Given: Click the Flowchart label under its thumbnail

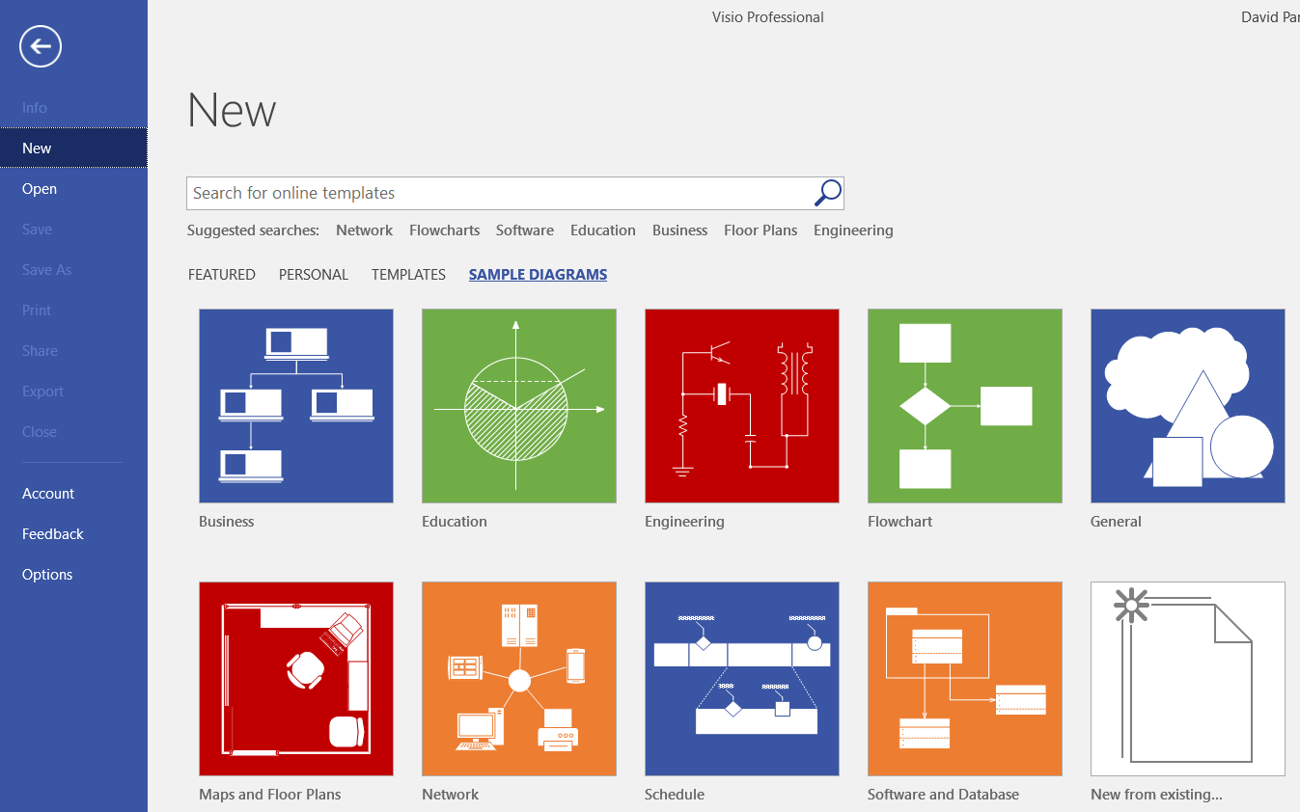Looking at the screenshot, I should click(x=900, y=522).
